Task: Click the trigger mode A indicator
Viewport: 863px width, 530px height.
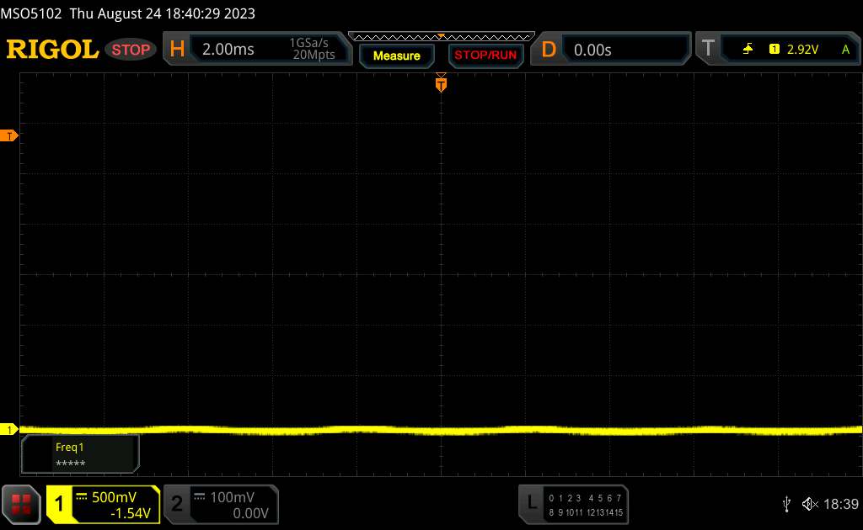Action: click(846, 50)
